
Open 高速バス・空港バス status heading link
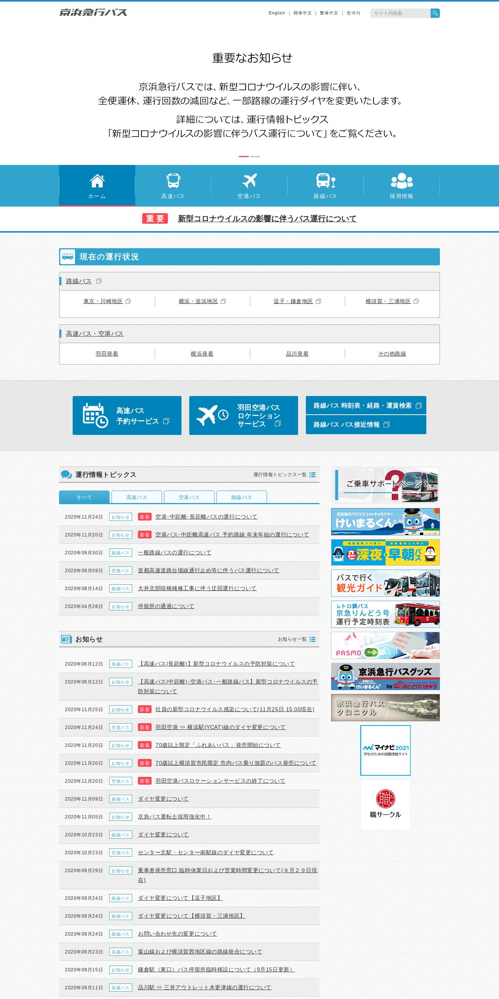click(95, 334)
